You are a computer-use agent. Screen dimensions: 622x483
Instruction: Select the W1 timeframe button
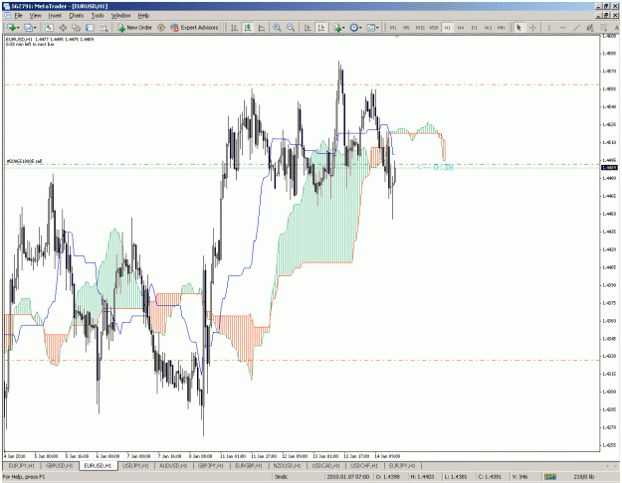pyautogui.click(x=488, y=28)
